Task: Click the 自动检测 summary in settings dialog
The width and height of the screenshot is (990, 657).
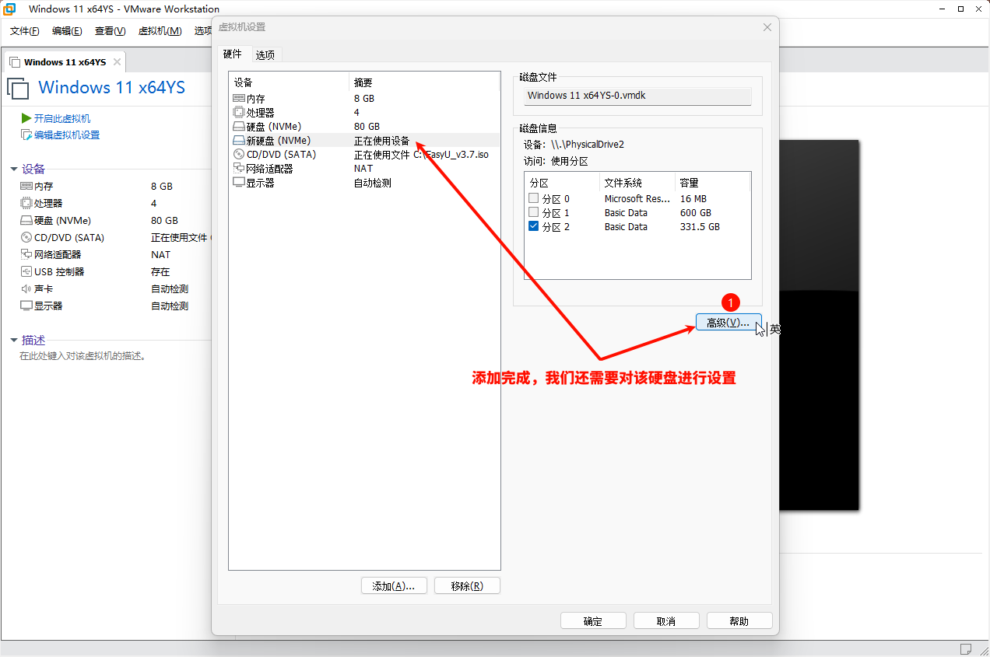Action: click(372, 183)
